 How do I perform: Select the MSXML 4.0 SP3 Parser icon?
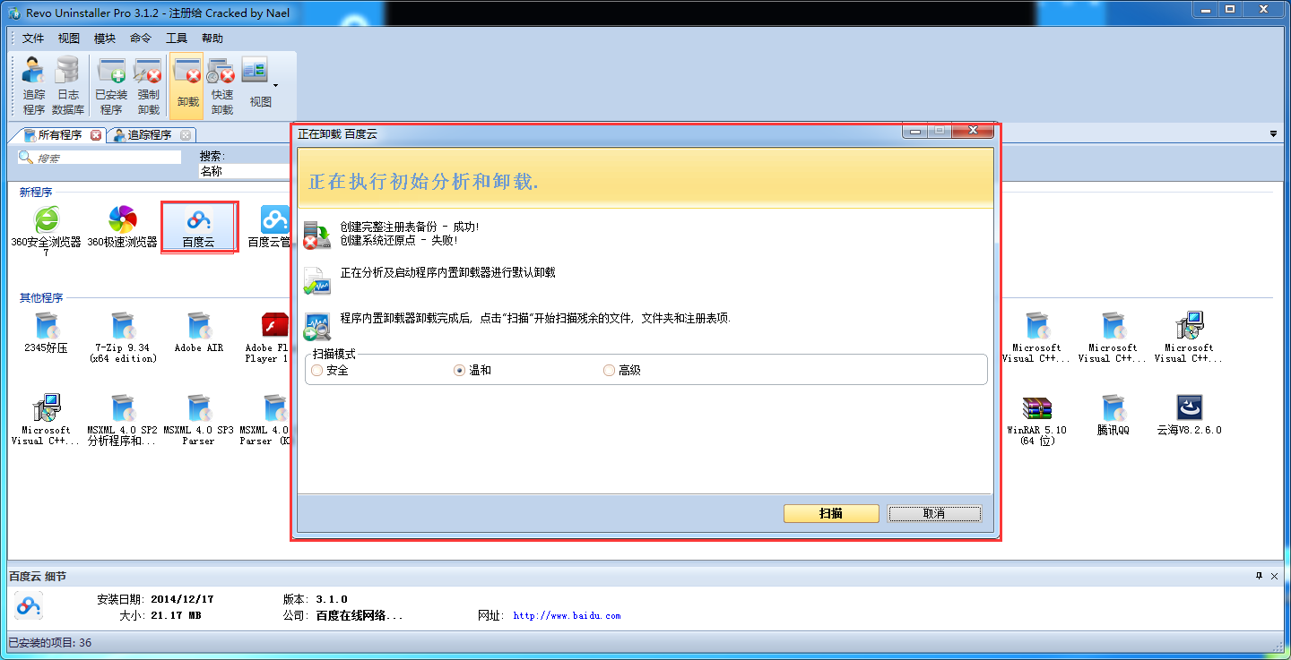pyautogui.click(x=198, y=420)
